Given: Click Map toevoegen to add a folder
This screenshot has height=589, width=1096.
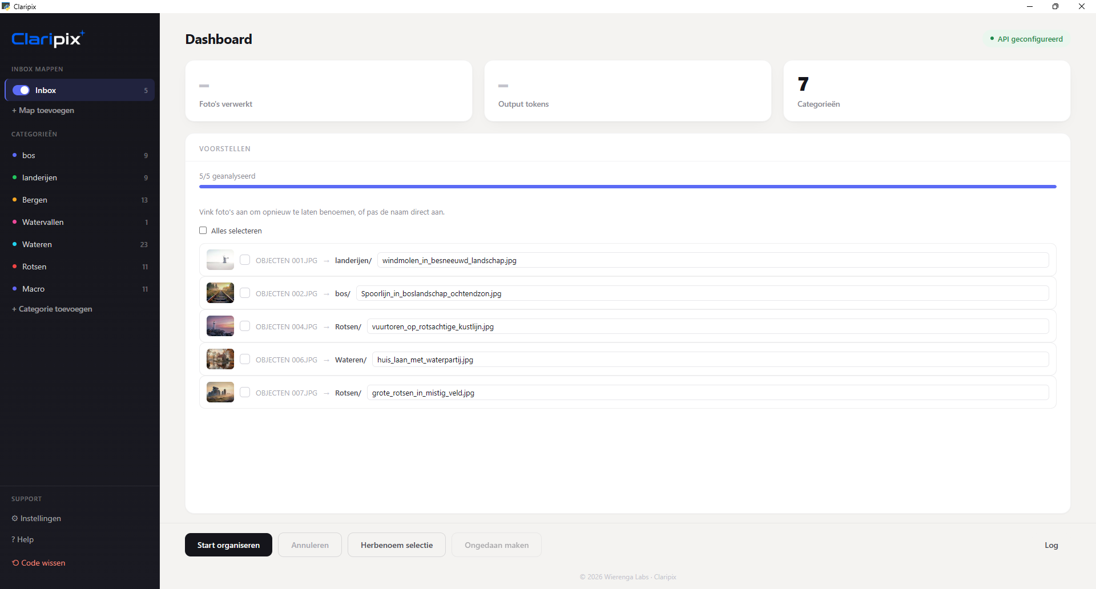Looking at the screenshot, I should click(x=43, y=110).
